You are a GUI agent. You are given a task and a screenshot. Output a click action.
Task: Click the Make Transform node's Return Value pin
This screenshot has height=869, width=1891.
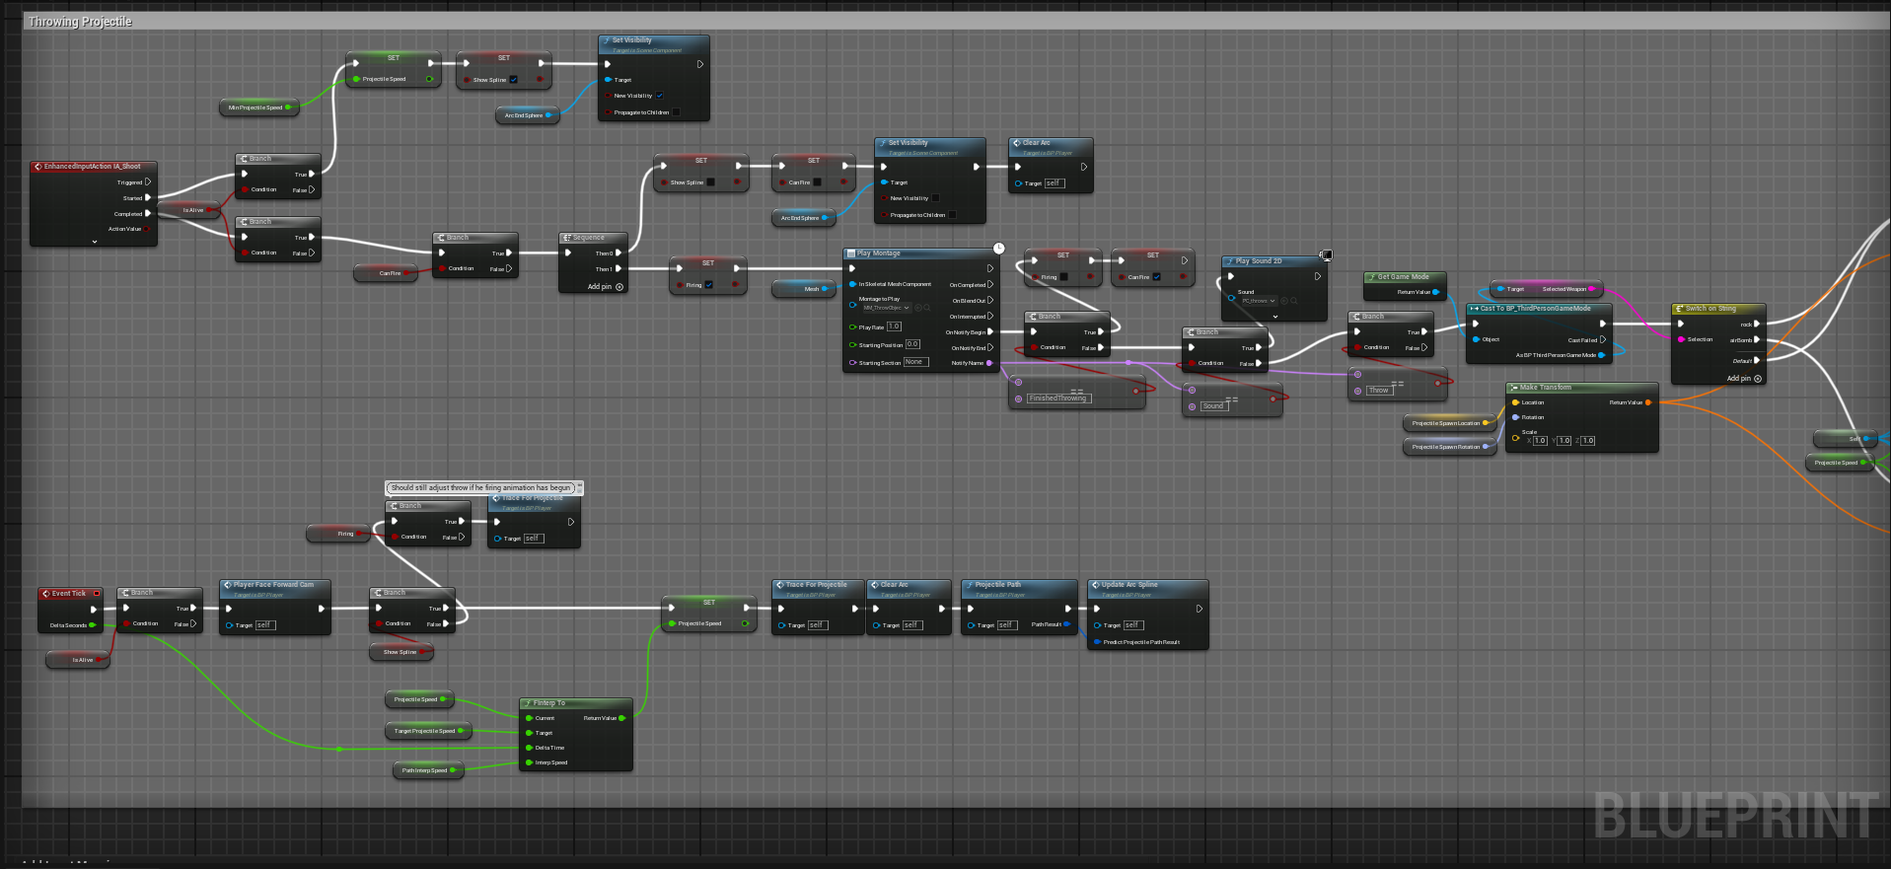click(1647, 402)
